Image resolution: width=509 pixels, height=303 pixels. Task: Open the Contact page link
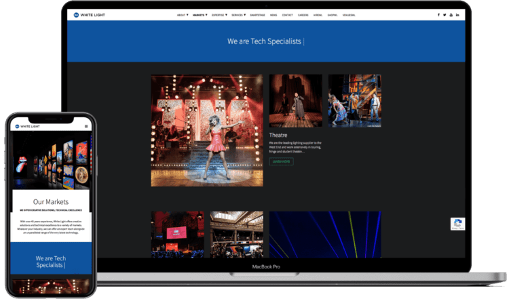pos(287,14)
